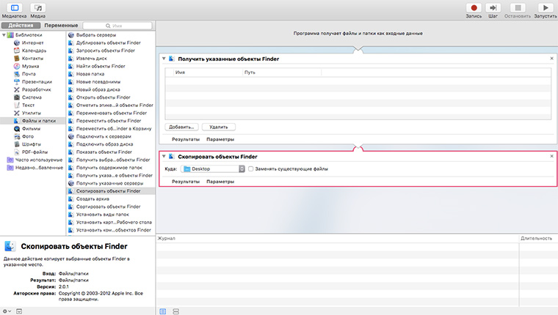Click the Имя search field

117,26
